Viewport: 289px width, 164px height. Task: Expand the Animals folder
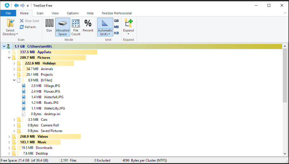point(14,69)
